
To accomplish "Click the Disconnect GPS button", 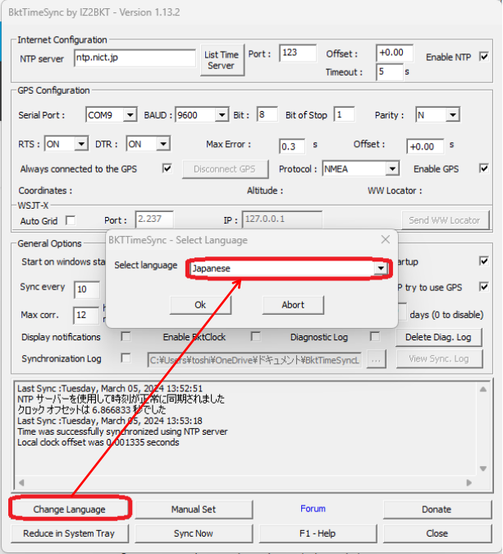I will [225, 169].
